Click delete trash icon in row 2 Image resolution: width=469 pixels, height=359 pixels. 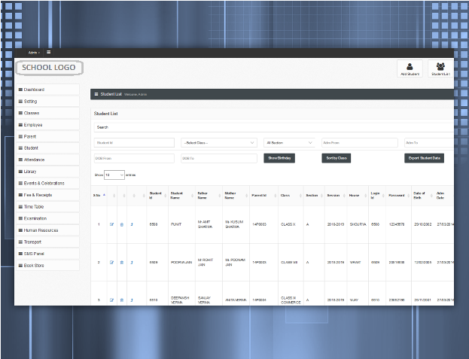tap(122, 263)
